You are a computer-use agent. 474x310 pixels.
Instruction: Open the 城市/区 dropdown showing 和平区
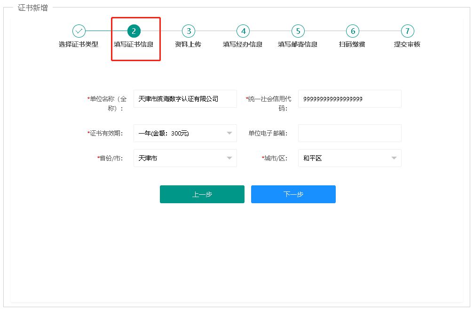349,158
